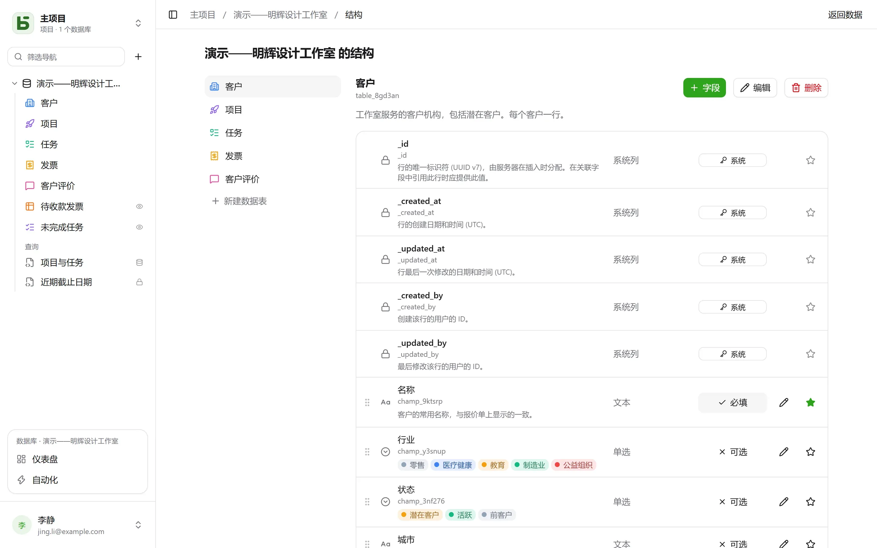The width and height of the screenshot is (877, 548).
Task: Click drag handle of 行业 field row
Action: [x=367, y=452]
